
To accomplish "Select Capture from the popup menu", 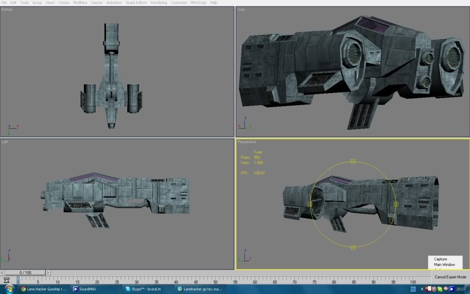I will click(x=440, y=259).
